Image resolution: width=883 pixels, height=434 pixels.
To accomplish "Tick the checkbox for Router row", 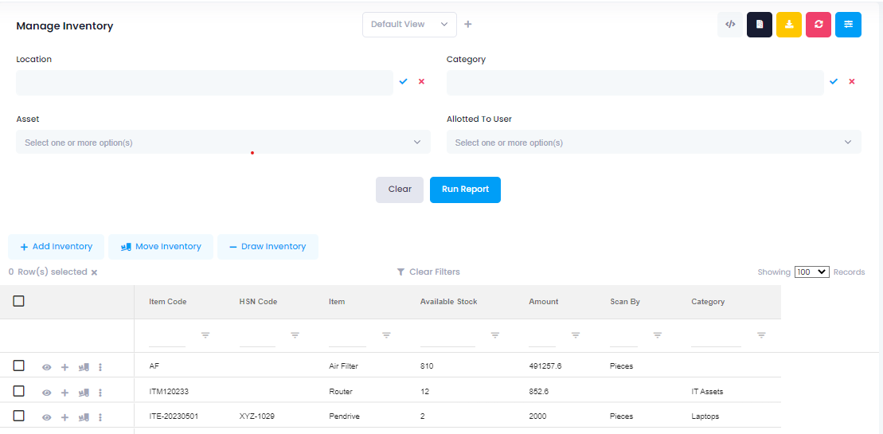I will [18, 391].
